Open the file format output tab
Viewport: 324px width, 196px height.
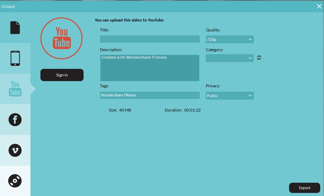pyautogui.click(x=15, y=28)
